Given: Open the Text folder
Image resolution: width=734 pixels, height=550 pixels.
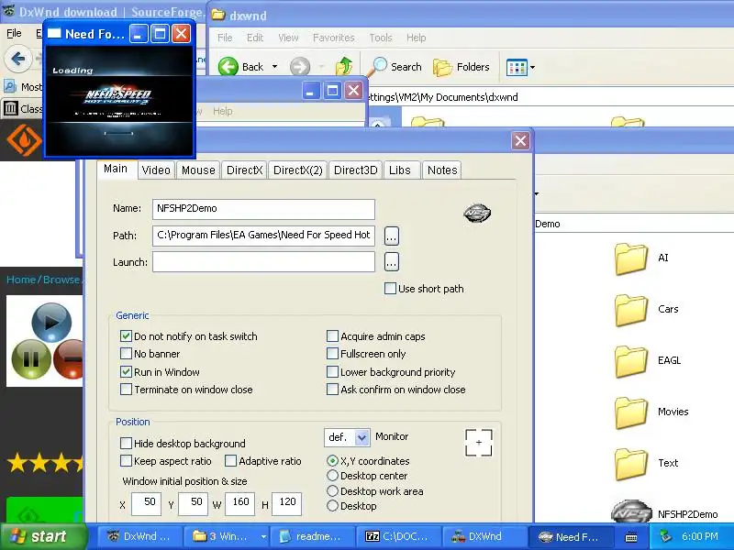Looking at the screenshot, I should [631, 464].
